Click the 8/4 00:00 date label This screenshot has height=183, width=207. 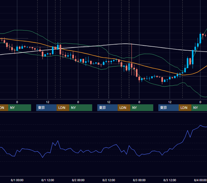point(200,180)
